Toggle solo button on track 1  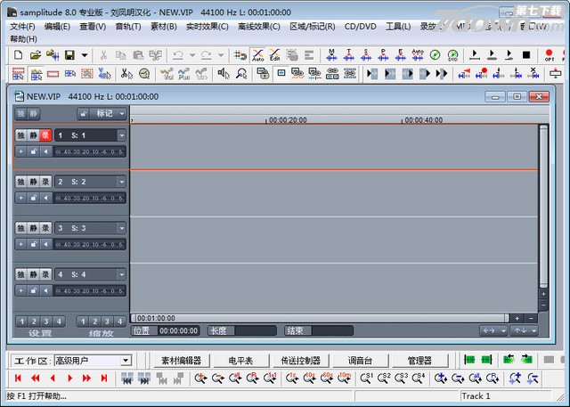(x=21, y=135)
